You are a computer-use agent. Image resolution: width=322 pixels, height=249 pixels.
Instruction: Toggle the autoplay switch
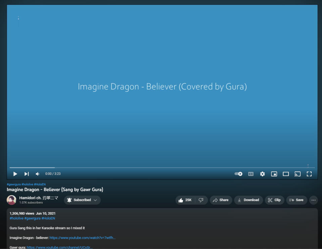(238, 174)
